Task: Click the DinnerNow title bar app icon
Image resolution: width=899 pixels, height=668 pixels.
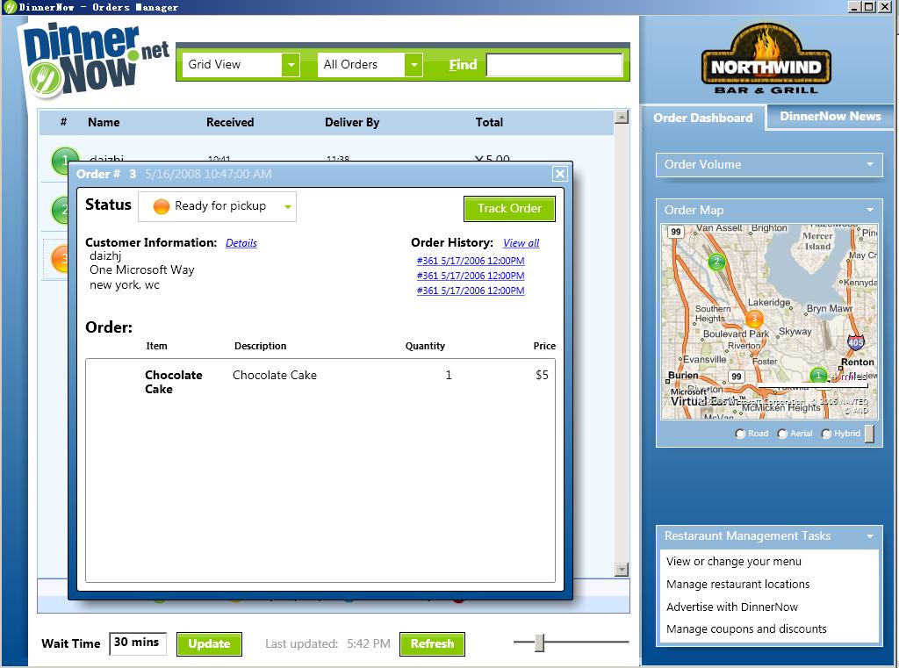Action: [9, 7]
